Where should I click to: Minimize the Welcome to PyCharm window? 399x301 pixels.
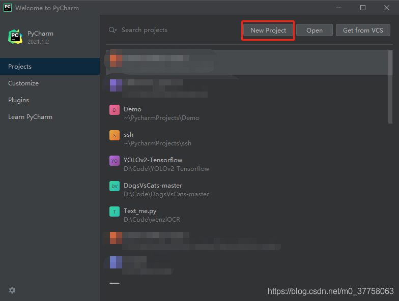339,8
